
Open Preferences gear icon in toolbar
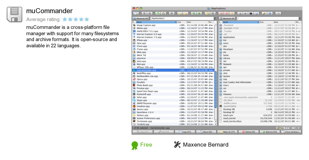click(x=278, y=13)
